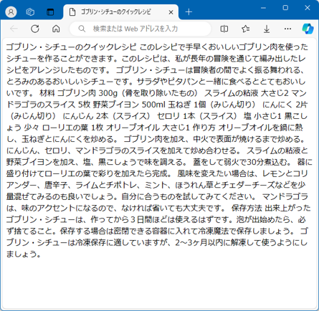This screenshot has height=311, width=319.
Task: Click the recipe text paragraph in page
Action: coord(159,150)
